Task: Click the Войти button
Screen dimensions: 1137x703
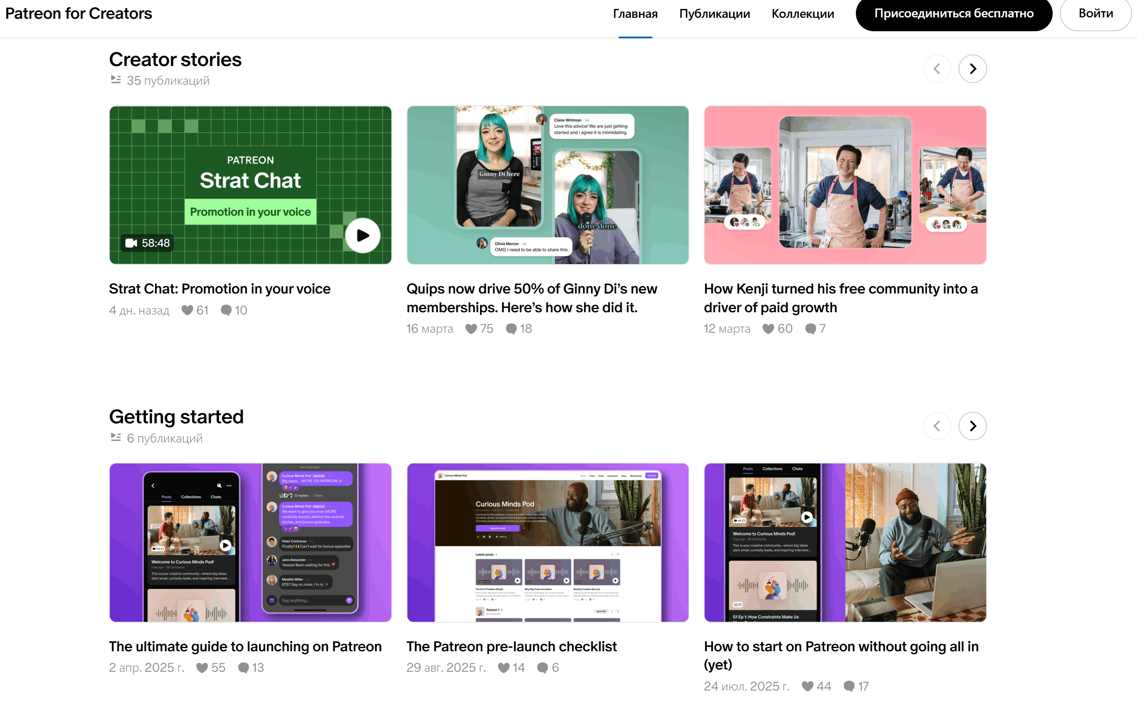Action: pos(1095,14)
